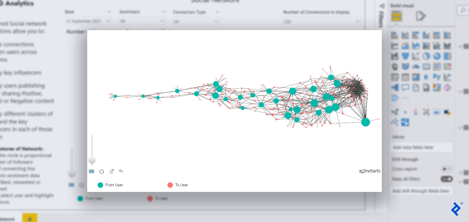Select the R script visual icon
The width and height of the screenshot is (469, 222).
click(426, 77)
